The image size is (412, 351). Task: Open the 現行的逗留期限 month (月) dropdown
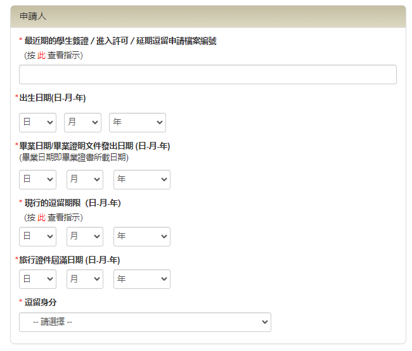point(85,236)
